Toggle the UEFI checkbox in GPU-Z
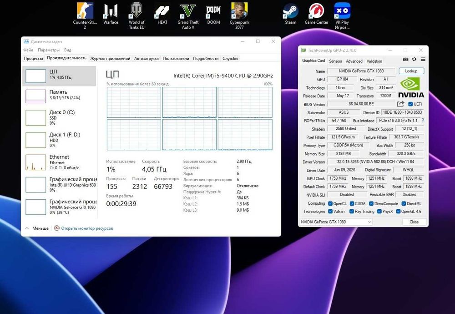The image size is (455, 314). [x=410, y=104]
